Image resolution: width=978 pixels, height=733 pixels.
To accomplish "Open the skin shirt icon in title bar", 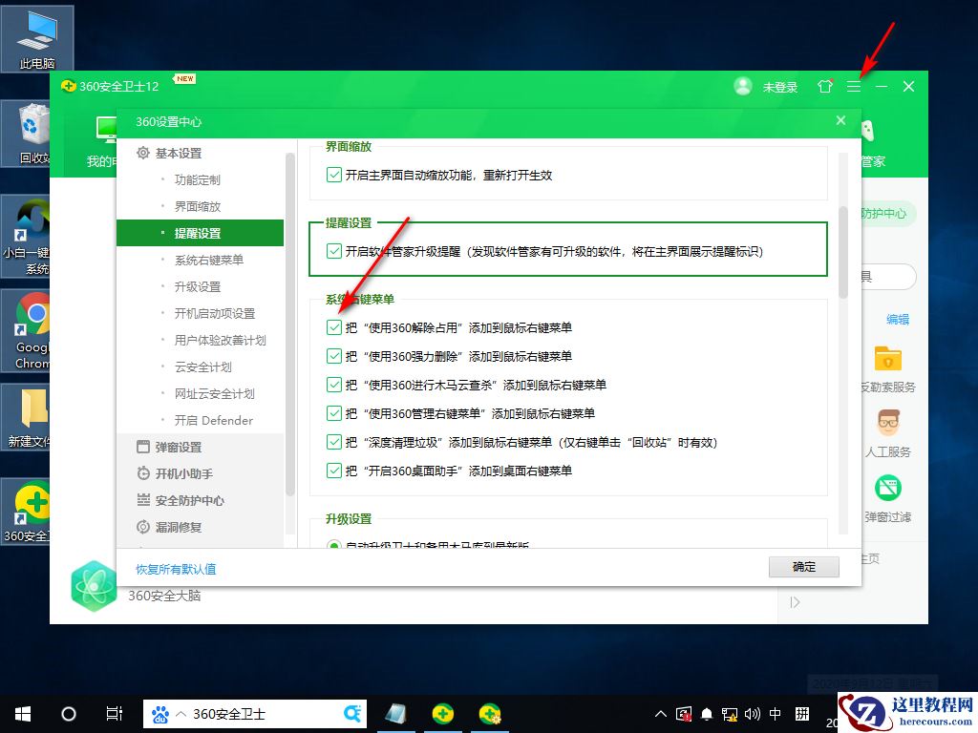I will pyautogui.click(x=824, y=87).
